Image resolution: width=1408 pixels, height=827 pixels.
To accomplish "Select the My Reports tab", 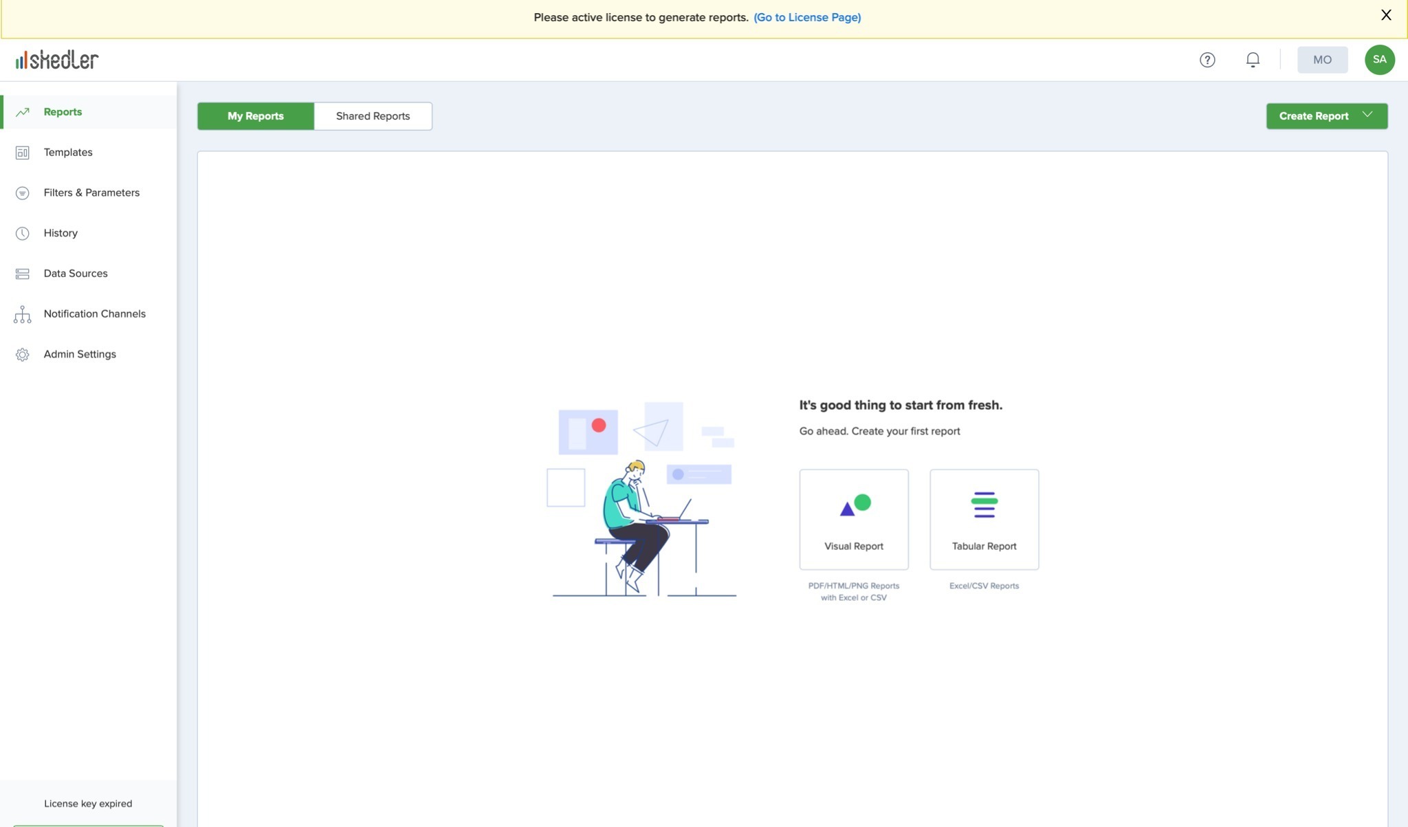I will (255, 116).
